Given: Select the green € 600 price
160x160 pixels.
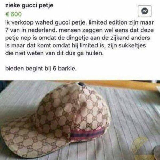Looking at the screenshot, I should pyautogui.click(x=14, y=14).
